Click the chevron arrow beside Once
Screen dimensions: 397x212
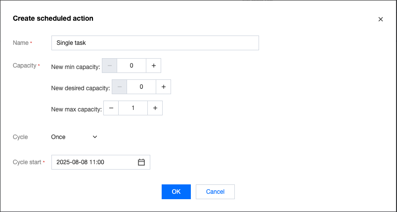pyautogui.click(x=95, y=137)
